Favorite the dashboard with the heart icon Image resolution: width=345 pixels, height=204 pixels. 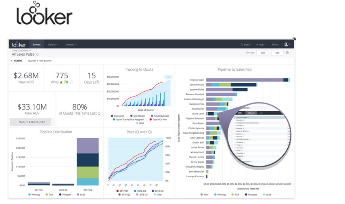tap(38, 54)
